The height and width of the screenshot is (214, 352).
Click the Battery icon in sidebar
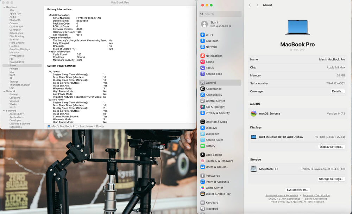tap(202, 146)
